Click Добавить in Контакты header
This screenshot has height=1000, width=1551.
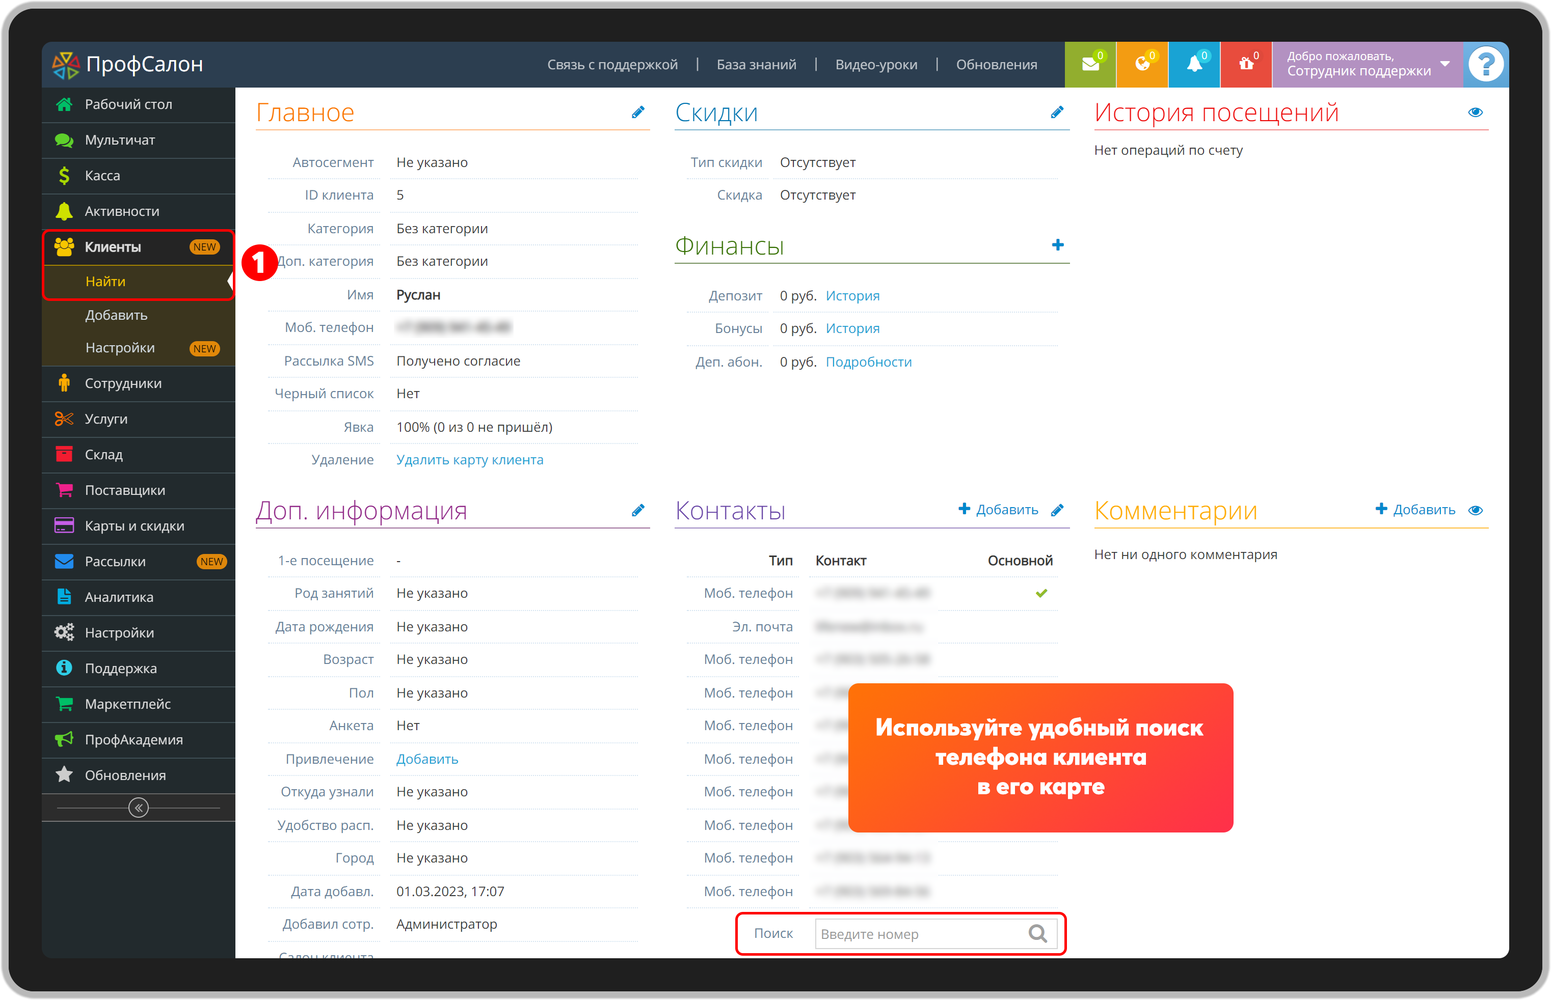(999, 510)
